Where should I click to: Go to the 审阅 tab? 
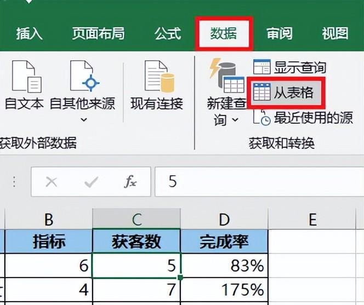pyautogui.click(x=279, y=33)
